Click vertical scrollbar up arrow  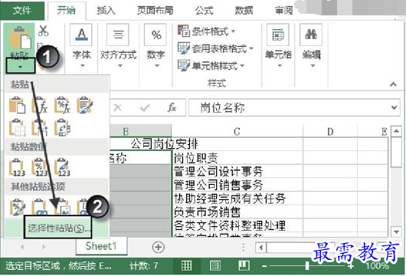click(396, 131)
